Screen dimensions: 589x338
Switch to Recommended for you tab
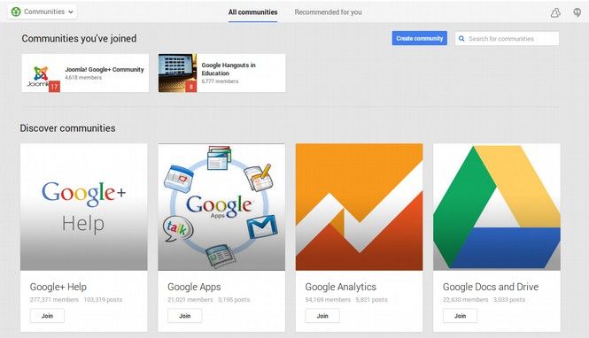pyautogui.click(x=328, y=12)
